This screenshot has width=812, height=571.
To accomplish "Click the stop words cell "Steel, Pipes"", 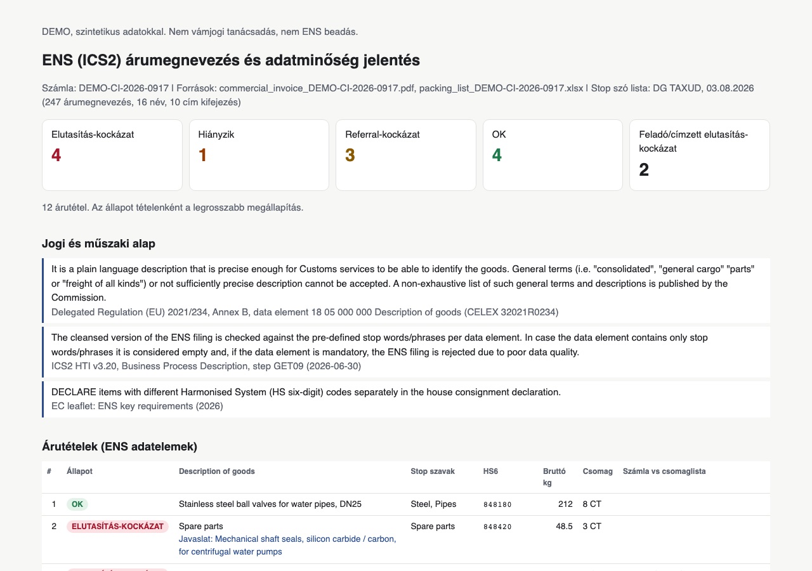I will pos(434,504).
